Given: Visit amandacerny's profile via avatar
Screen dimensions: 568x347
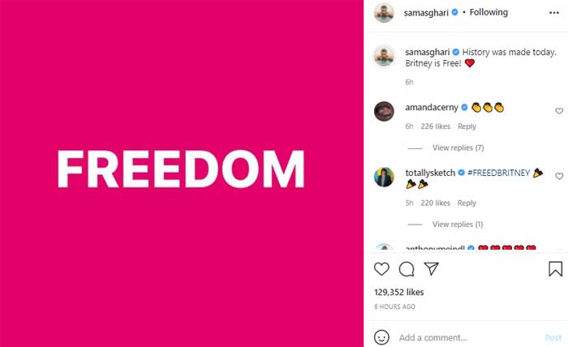Looking at the screenshot, I should click(x=384, y=111).
